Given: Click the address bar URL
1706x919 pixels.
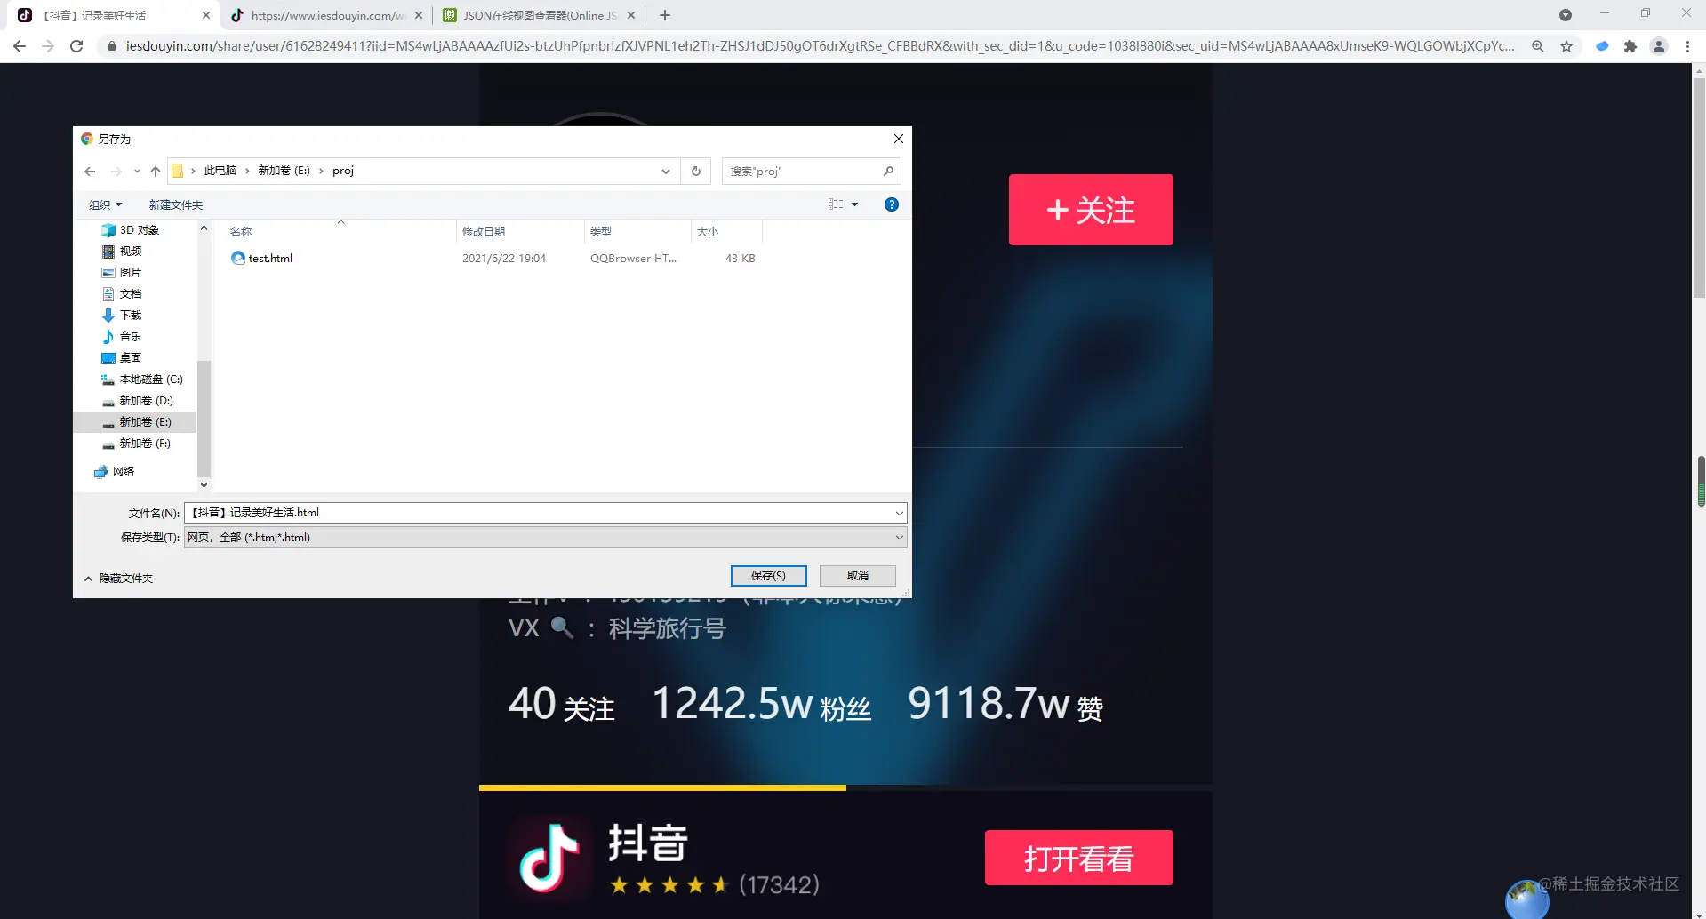Looking at the screenshot, I should [820, 46].
